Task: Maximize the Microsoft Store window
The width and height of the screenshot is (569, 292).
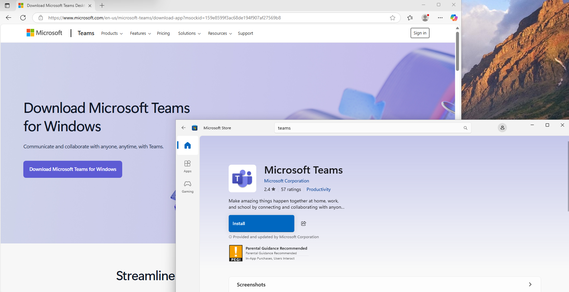Action: 547,125
